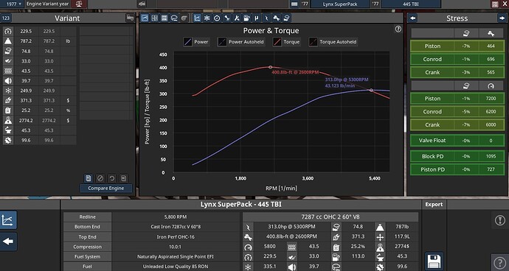Click the list icon left of '77 Lynx SuperPack
The image size is (509, 271).
tap(294, 4)
